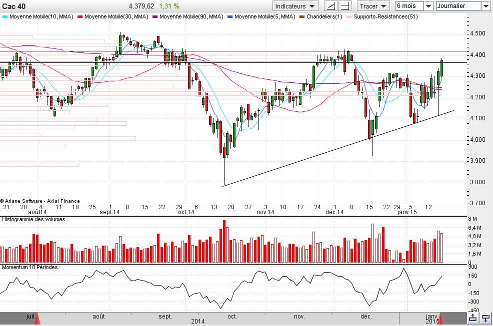Click the Histogramme des volumes panel title
Screen dimensions: 493x326
coord(33,219)
